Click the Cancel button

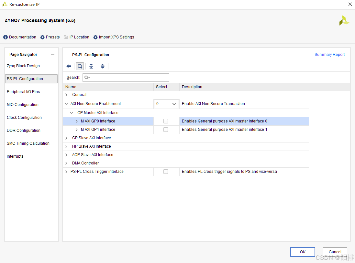click(x=335, y=252)
